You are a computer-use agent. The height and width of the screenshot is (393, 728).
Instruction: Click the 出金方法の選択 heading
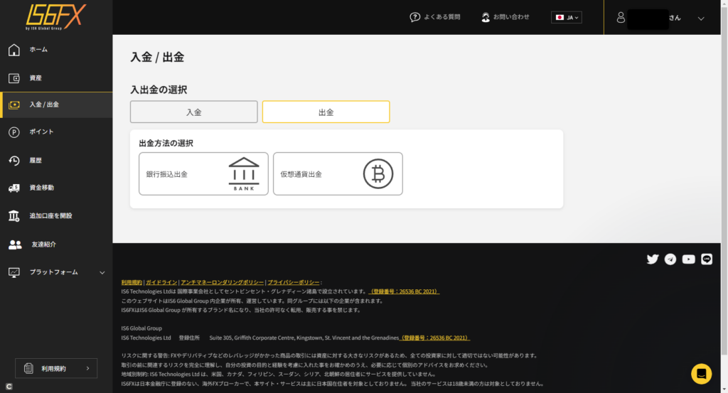pos(166,144)
